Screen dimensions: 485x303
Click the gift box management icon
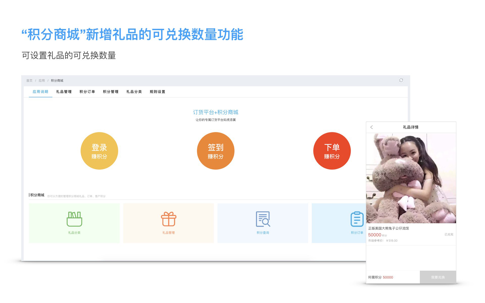point(168,219)
